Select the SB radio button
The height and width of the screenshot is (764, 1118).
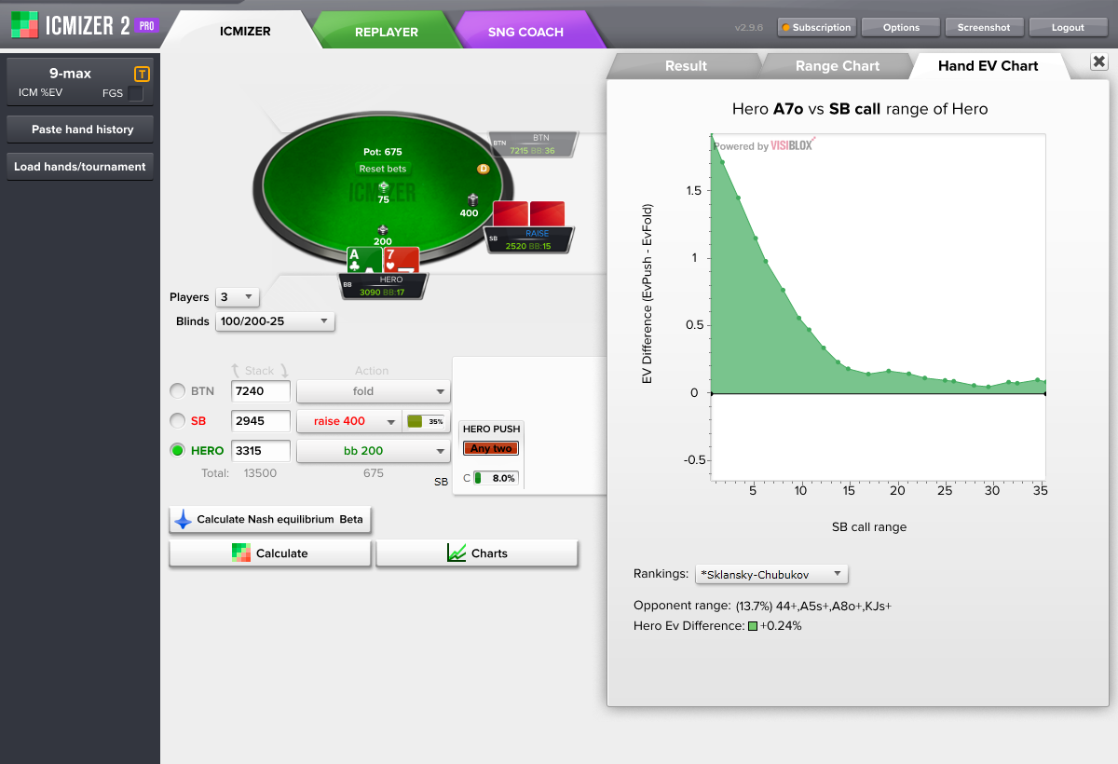click(x=177, y=421)
